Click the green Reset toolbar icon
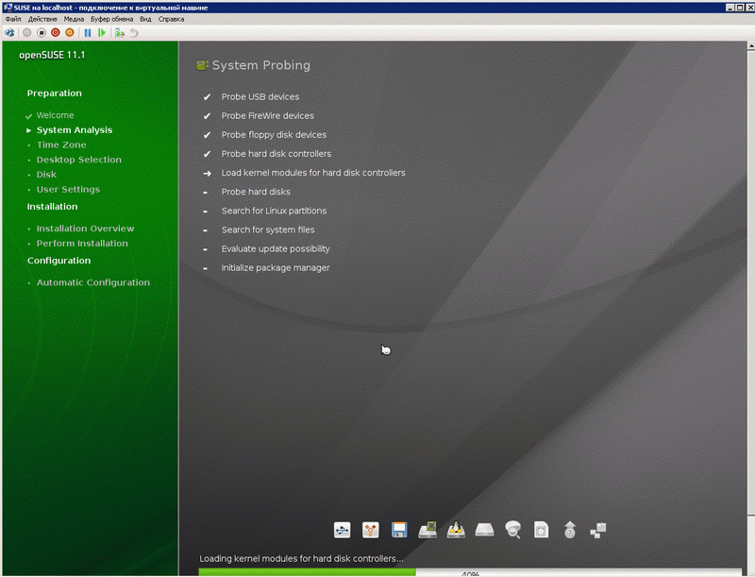The height and width of the screenshot is (577, 755). 102,32
